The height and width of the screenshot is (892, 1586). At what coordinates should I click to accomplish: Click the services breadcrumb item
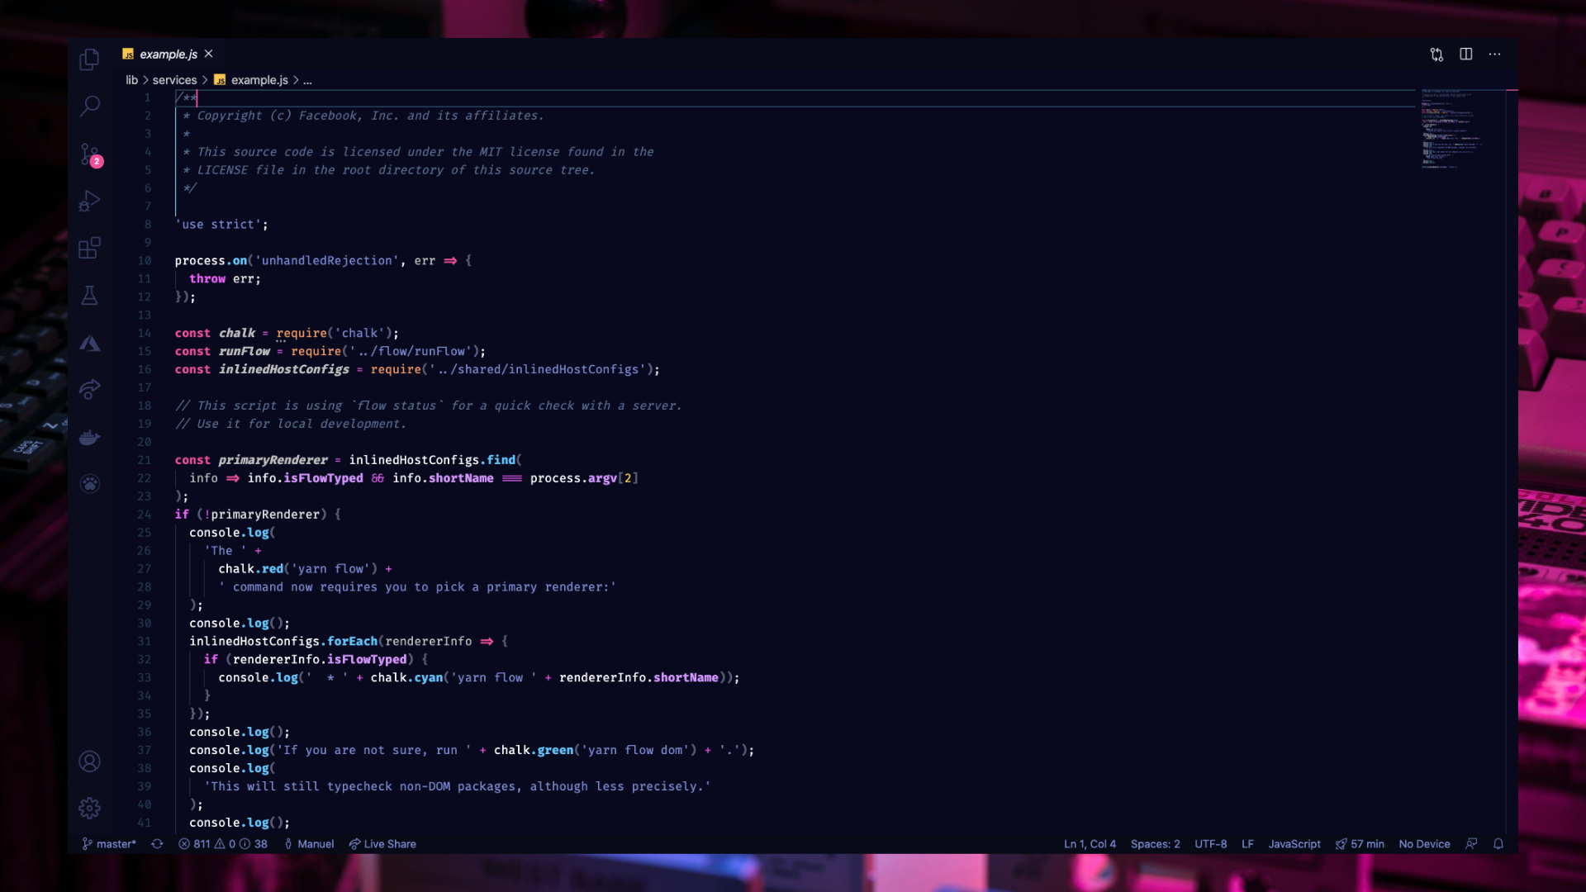(x=174, y=80)
